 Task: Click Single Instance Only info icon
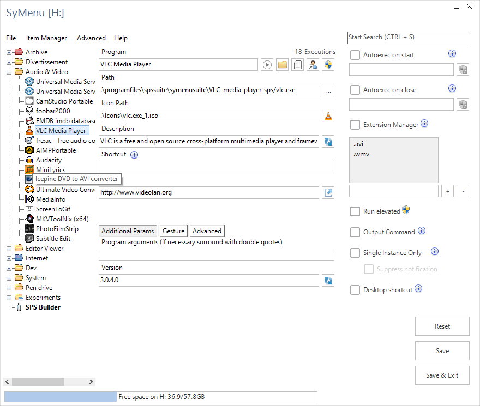pyautogui.click(x=435, y=251)
